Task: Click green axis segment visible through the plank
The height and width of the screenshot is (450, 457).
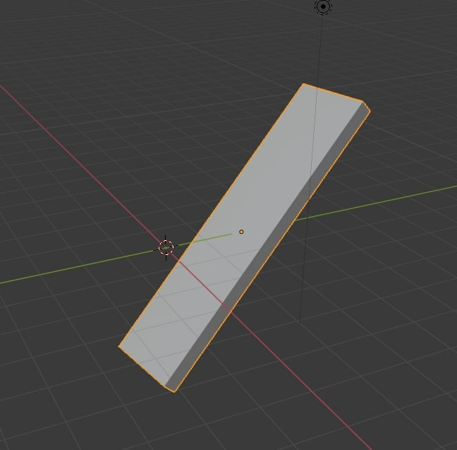Action: click(212, 238)
